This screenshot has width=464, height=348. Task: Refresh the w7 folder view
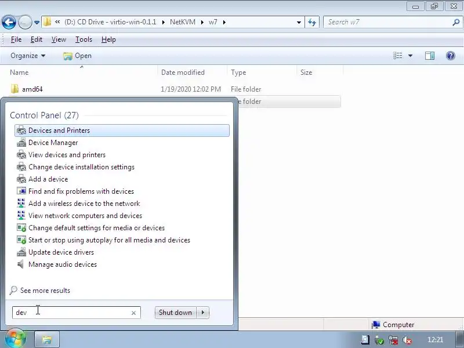[x=312, y=22]
